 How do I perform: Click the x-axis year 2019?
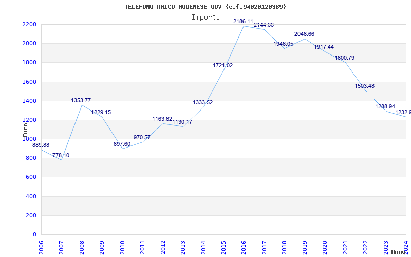pyautogui.click(x=305, y=248)
